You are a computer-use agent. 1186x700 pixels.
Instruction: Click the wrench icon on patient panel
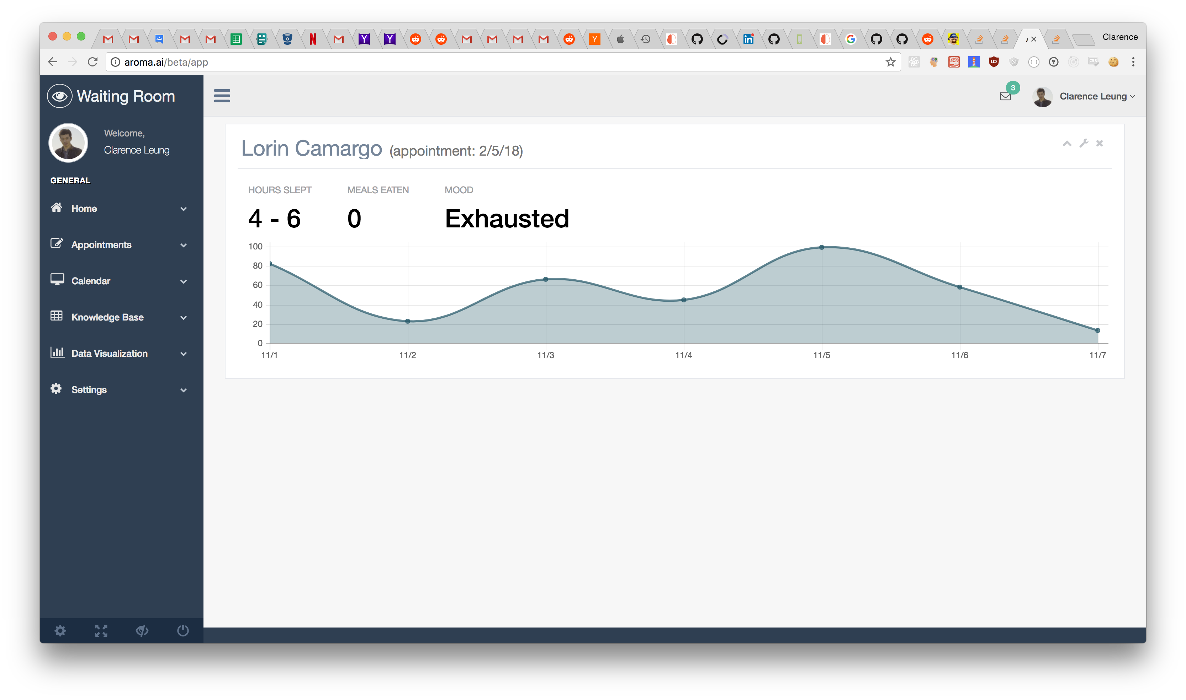click(x=1084, y=144)
